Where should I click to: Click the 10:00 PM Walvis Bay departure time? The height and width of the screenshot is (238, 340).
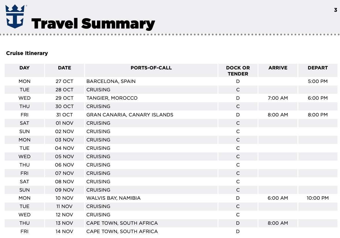pyautogui.click(x=317, y=198)
